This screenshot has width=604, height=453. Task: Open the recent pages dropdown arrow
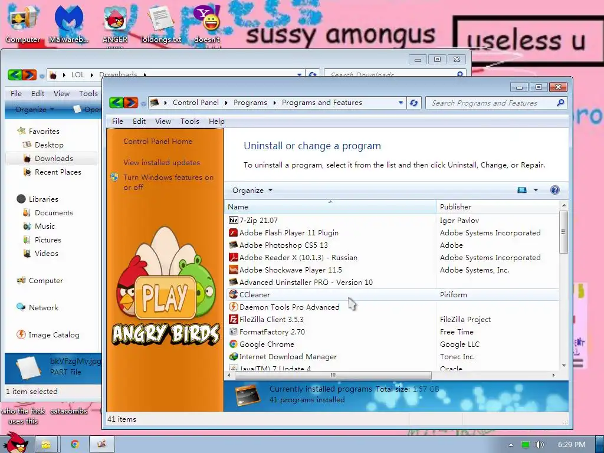[x=143, y=103]
